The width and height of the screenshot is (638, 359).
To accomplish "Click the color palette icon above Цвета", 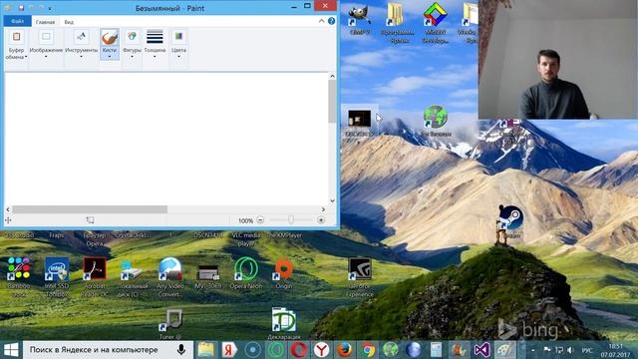I will click(178, 37).
